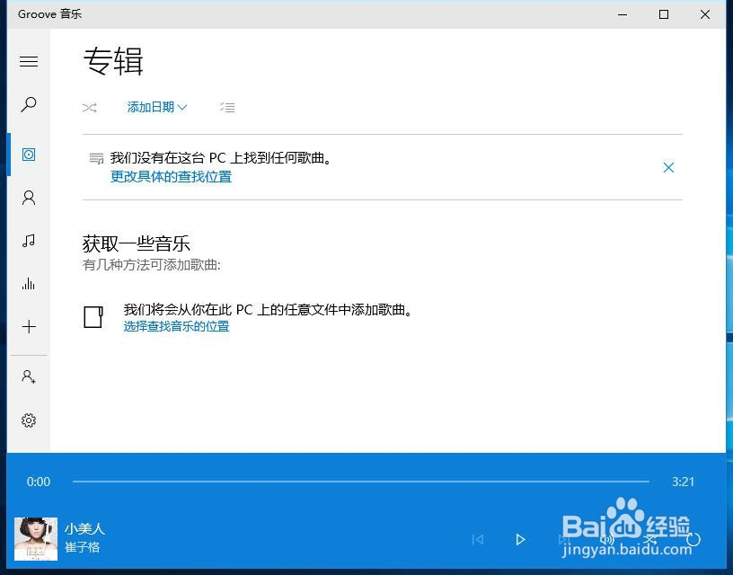
Task: Create a new playlist with plus icon
Action: tap(29, 326)
